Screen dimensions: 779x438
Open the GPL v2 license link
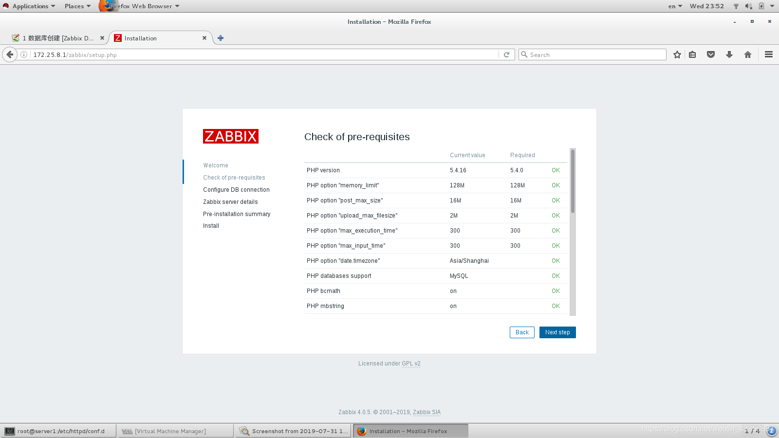pyautogui.click(x=411, y=364)
